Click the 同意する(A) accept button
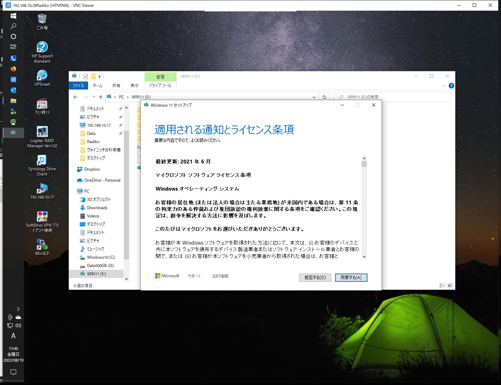Image resolution: width=501 pixels, height=385 pixels. [351, 278]
